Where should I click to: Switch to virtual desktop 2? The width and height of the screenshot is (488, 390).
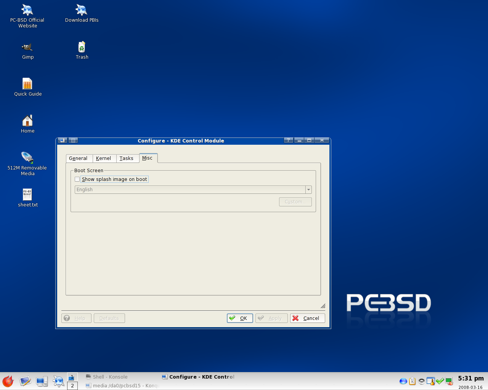point(72,385)
